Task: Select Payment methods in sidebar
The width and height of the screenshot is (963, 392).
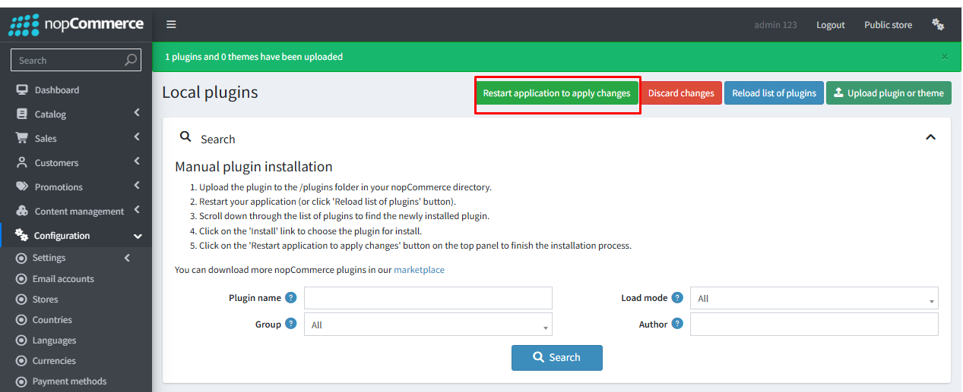Action: click(x=69, y=381)
